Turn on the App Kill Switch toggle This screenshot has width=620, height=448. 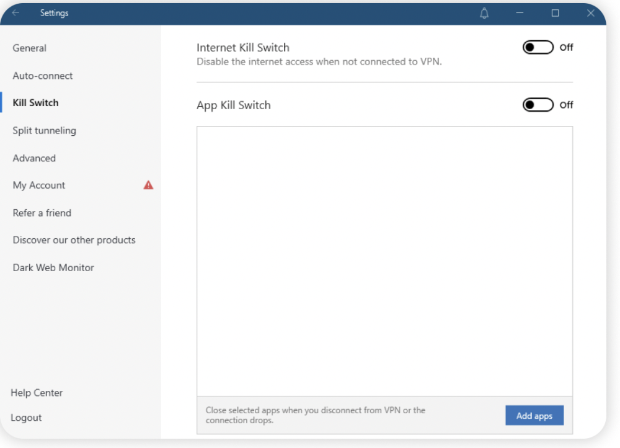pos(538,105)
